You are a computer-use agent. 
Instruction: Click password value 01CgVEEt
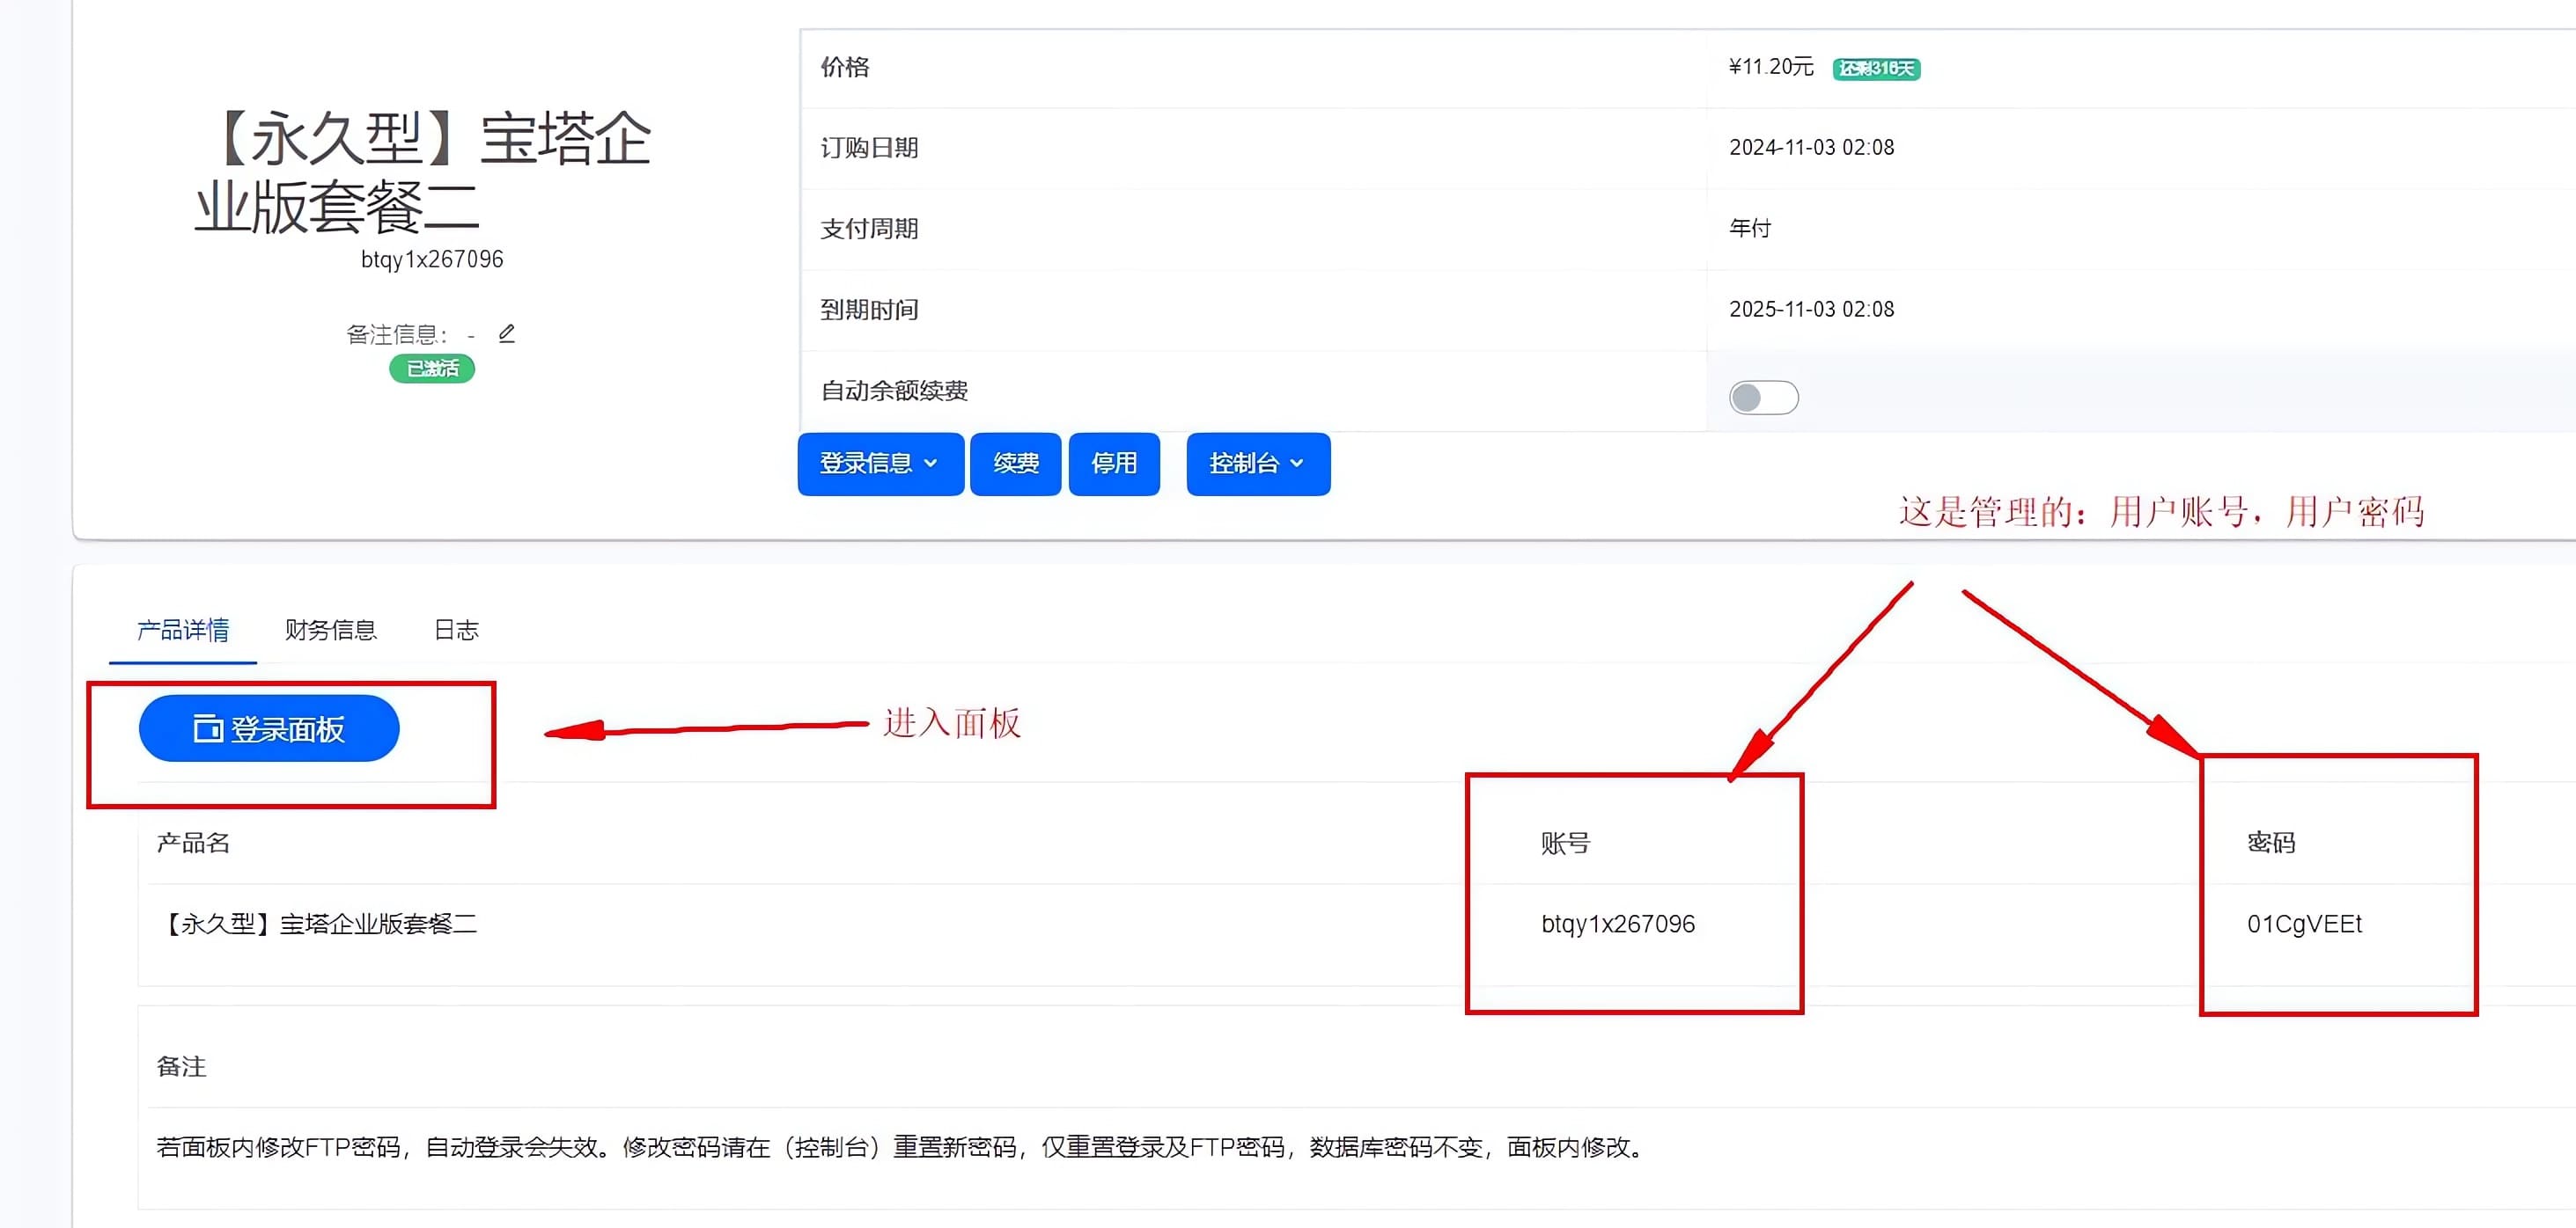2304,925
